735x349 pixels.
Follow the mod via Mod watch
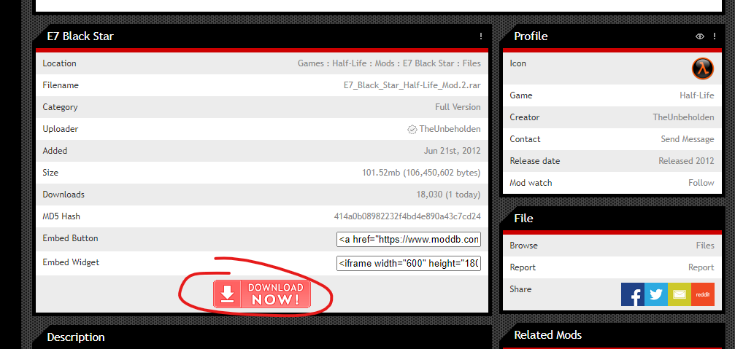click(701, 183)
